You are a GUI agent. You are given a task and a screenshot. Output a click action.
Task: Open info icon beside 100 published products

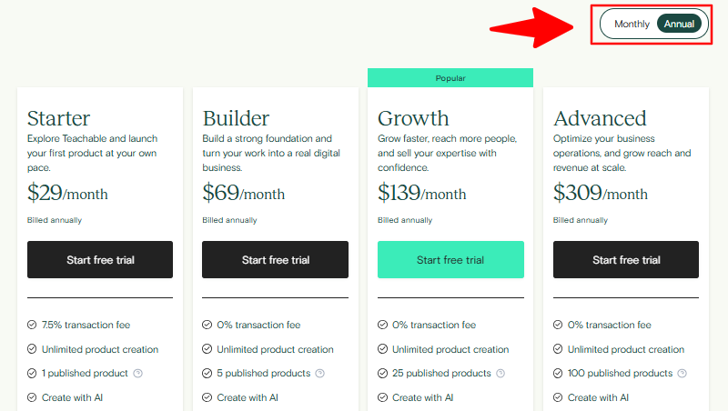click(x=682, y=374)
